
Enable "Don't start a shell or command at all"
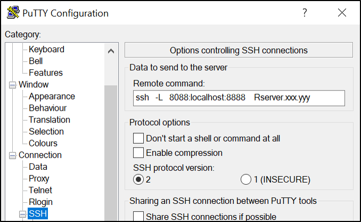point(138,138)
